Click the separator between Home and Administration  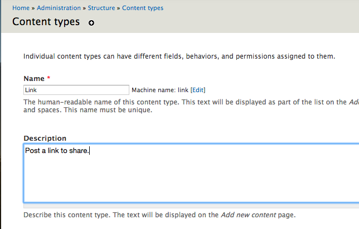coord(33,8)
